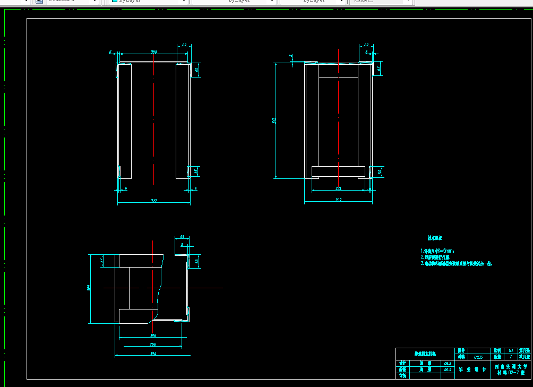Select the horizontal red centerline in the bottom-left view

[x=163, y=288]
